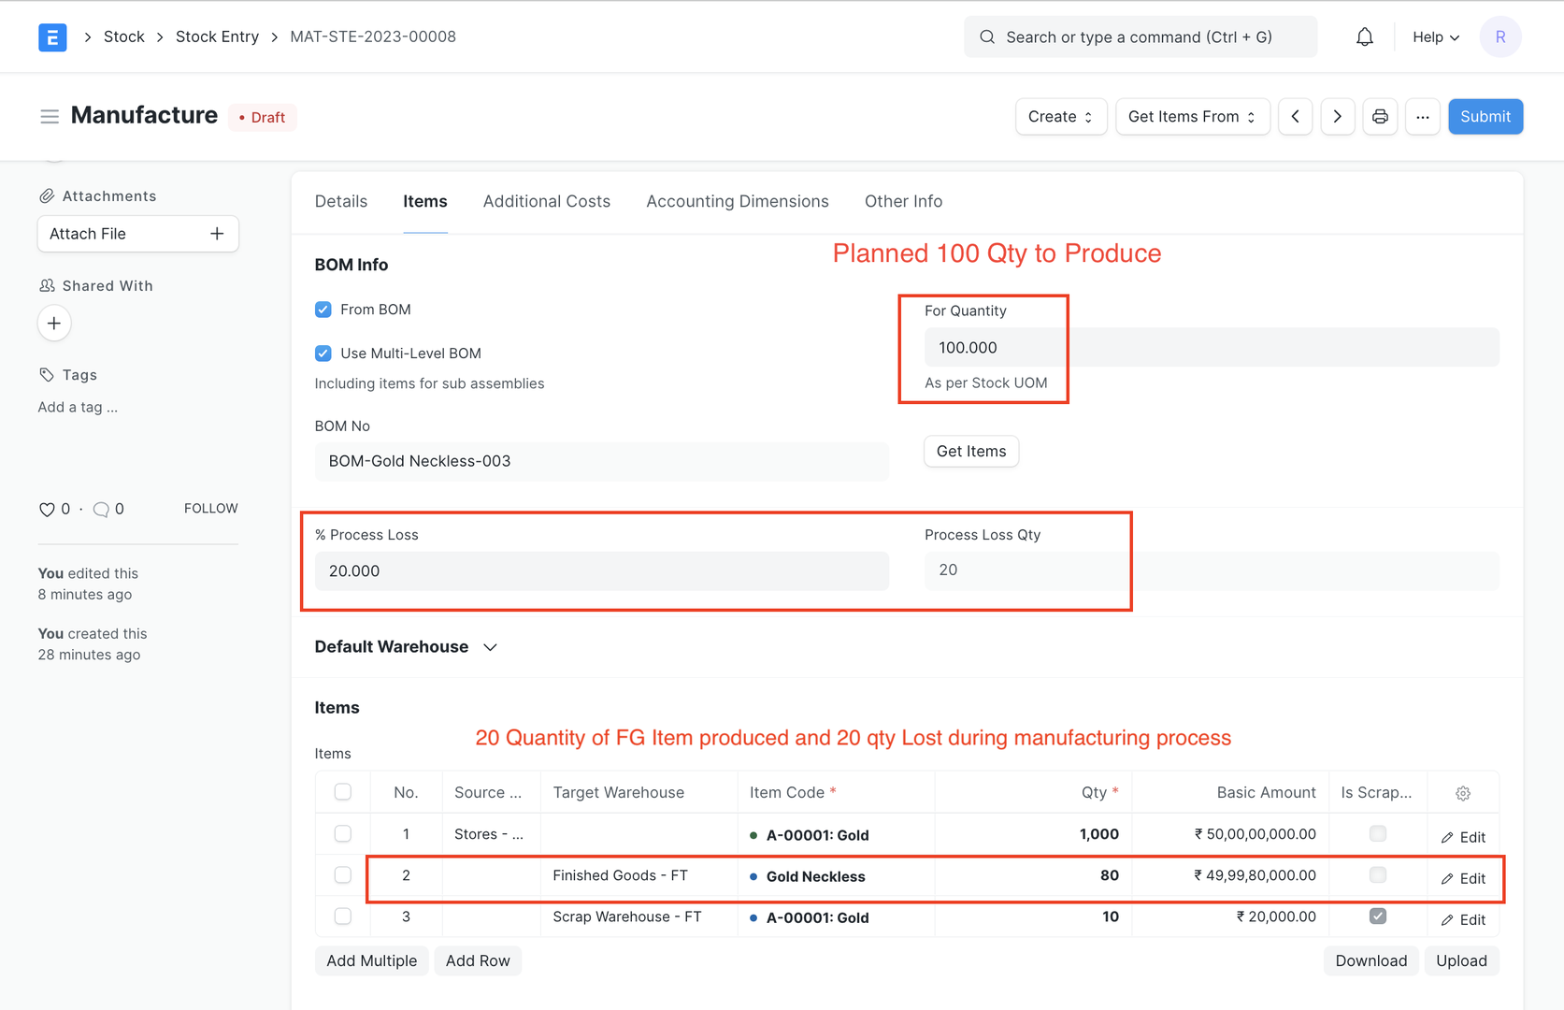This screenshot has width=1564, height=1010.
Task: Click FOLLOW to follow this document
Action: tap(210, 508)
